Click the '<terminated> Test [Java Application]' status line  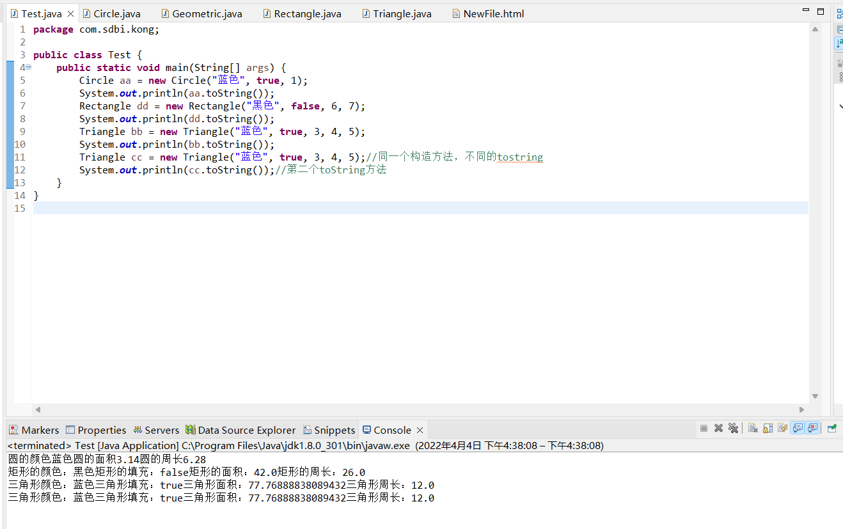[306, 445]
